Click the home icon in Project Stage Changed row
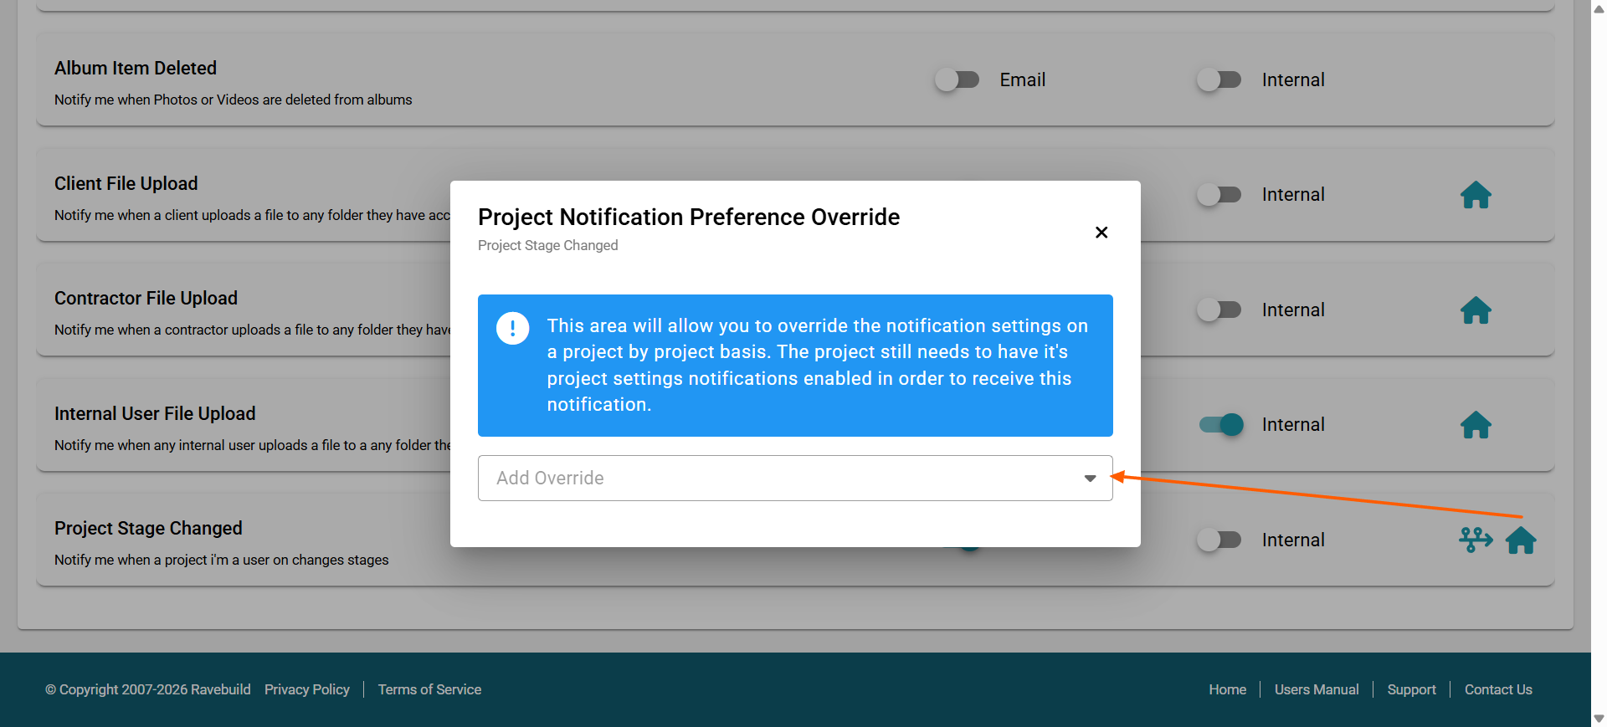 click(1521, 540)
